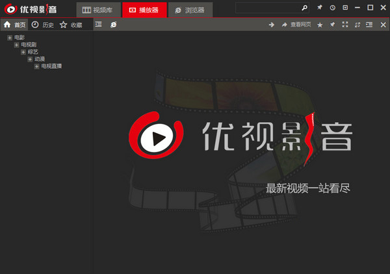Expand the 综艺 tree node
The image size is (390, 274).
pyautogui.click(x=23, y=52)
